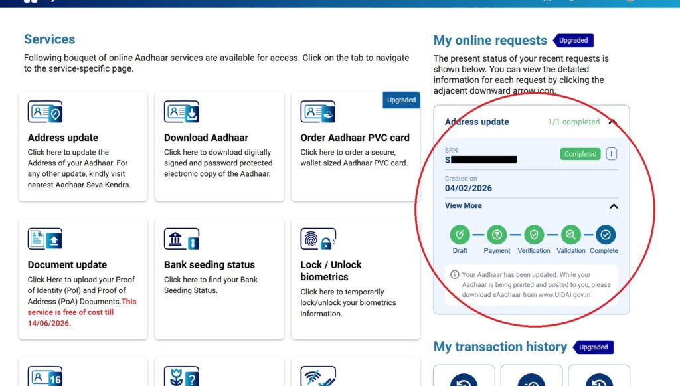680x386 pixels.
Task: Click the green Completed status badge
Action: [580, 154]
